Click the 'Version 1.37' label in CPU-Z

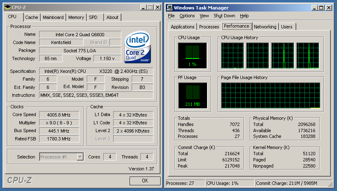click(x=141, y=169)
